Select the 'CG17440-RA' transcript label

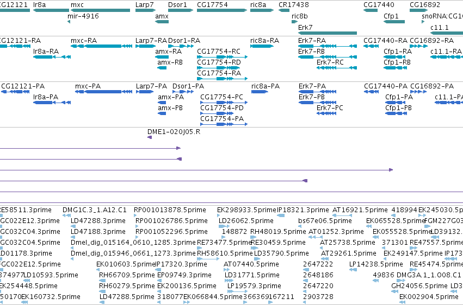[x=385, y=40]
